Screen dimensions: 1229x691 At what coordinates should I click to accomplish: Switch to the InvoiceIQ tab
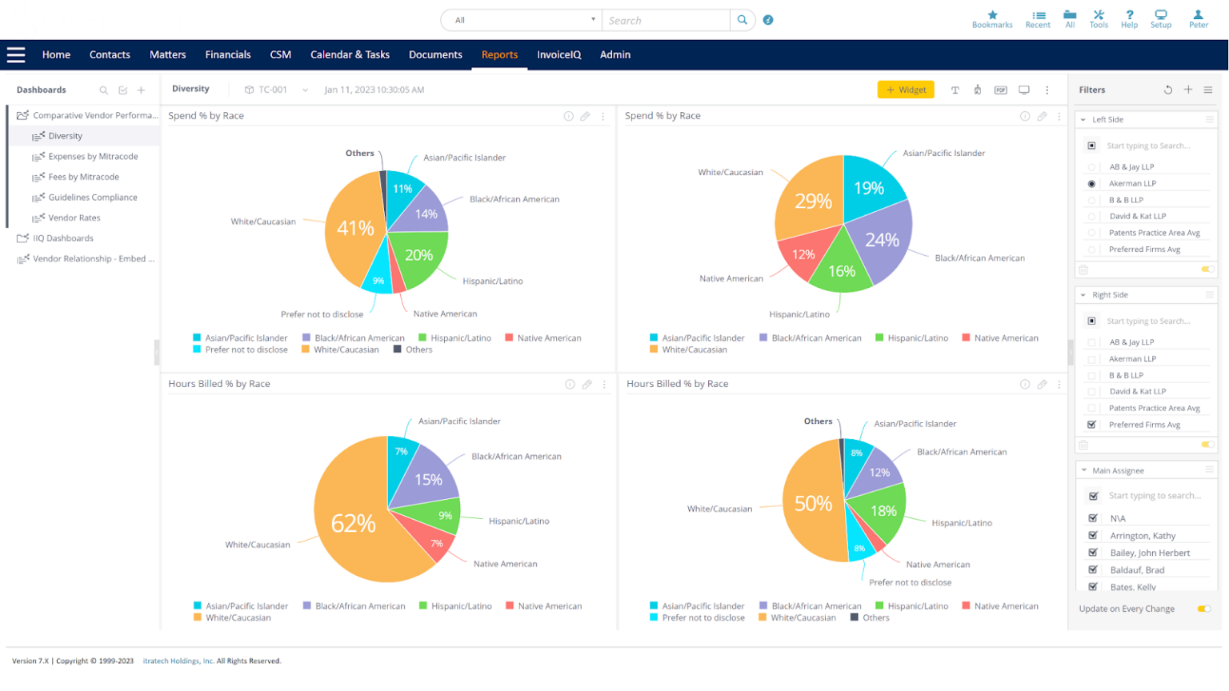[558, 55]
